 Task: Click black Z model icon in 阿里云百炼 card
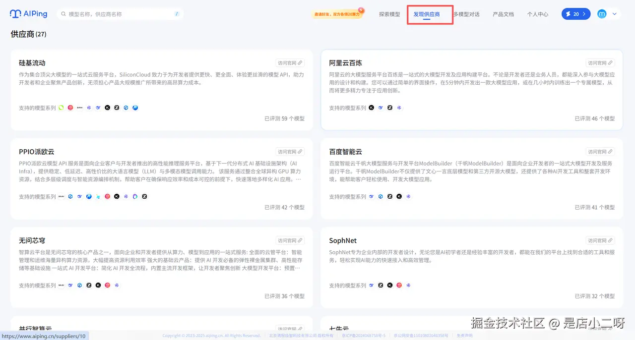390,108
